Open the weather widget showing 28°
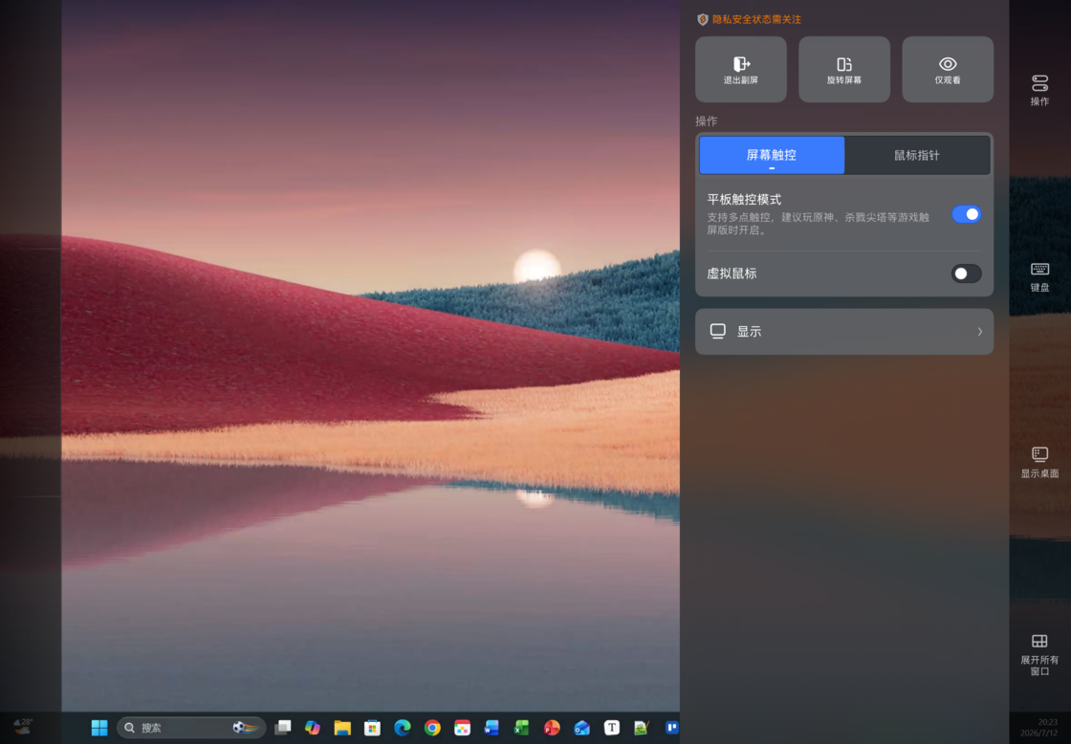Screen dimensions: 1071x744 (23, 726)
